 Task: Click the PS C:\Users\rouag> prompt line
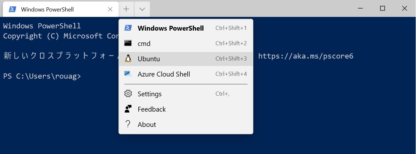click(x=42, y=76)
